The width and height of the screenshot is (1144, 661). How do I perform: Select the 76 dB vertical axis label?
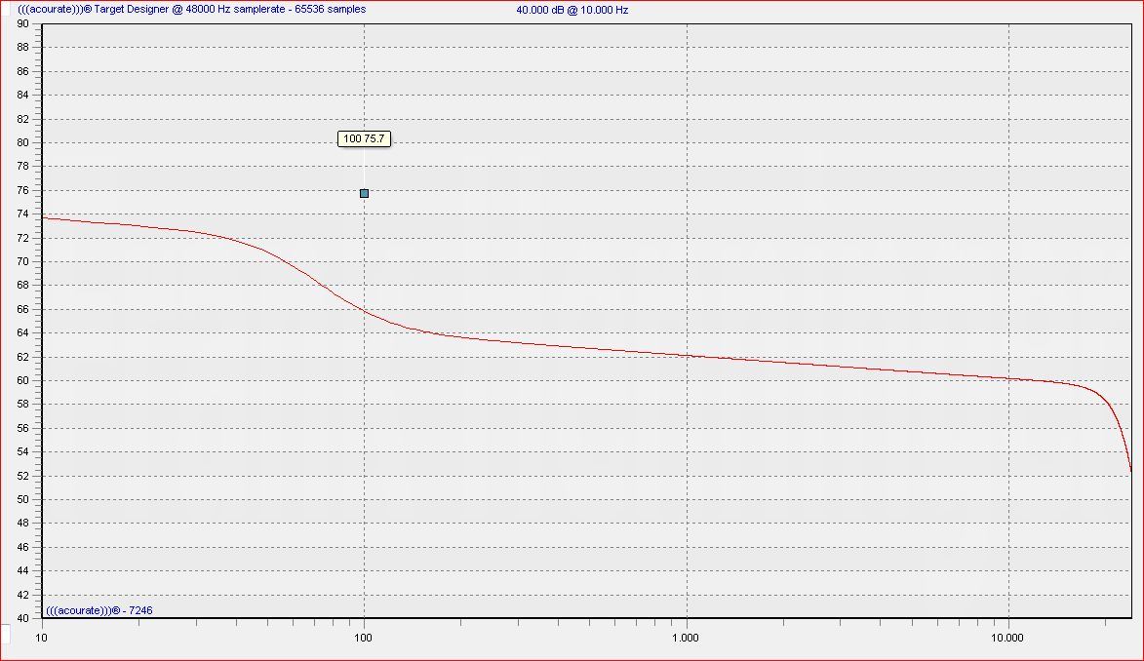pyautogui.click(x=21, y=190)
